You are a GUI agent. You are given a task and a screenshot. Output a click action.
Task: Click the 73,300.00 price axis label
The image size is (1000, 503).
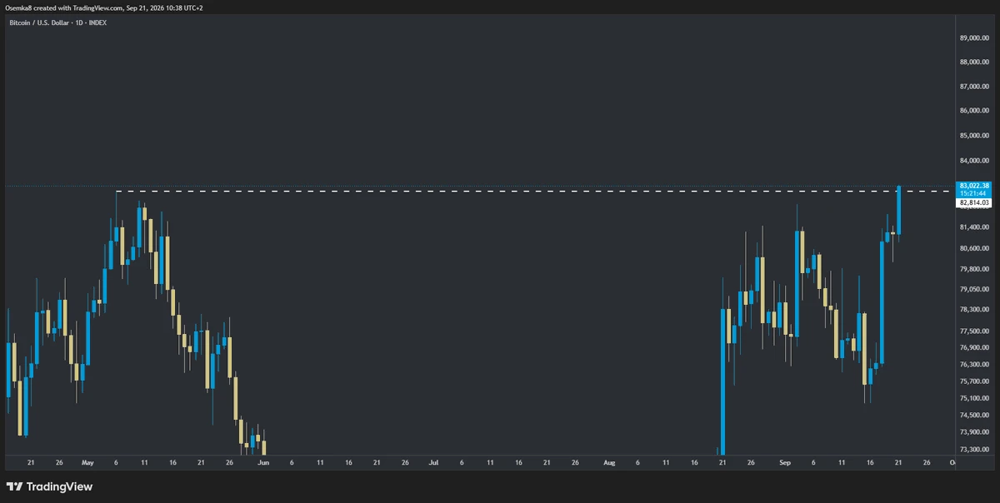[x=974, y=450]
